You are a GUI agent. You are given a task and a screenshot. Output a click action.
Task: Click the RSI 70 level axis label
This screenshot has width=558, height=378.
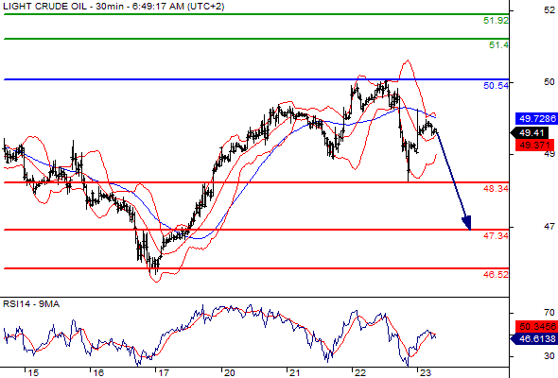549,313
